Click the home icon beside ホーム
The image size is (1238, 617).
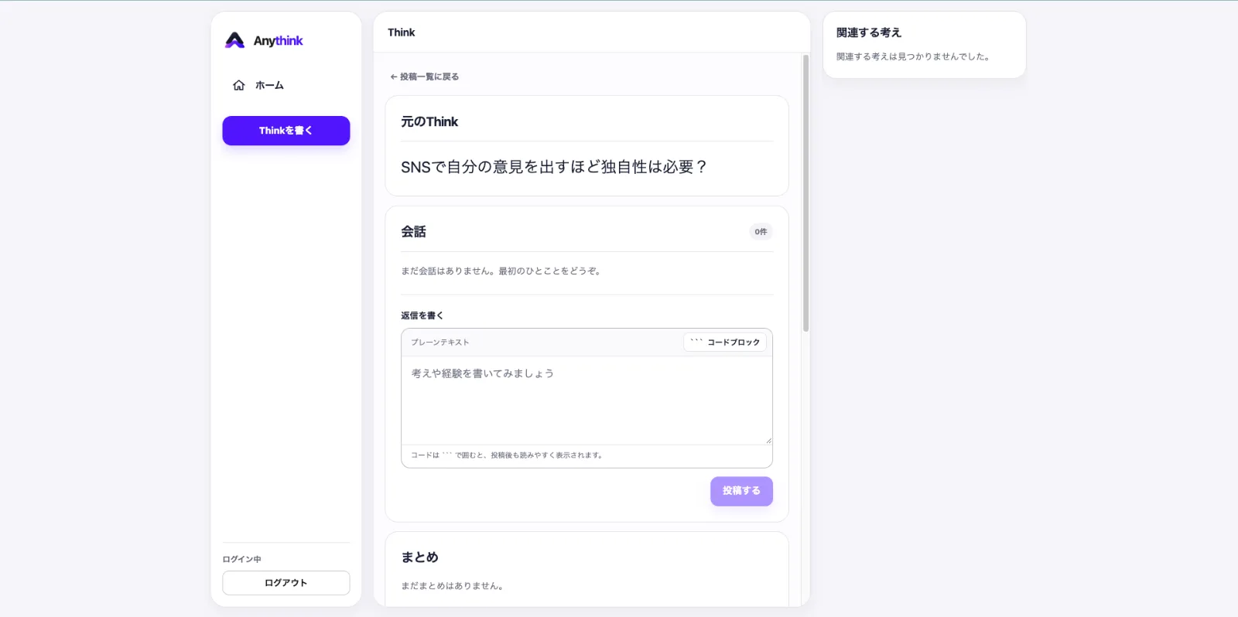tap(239, 85)
